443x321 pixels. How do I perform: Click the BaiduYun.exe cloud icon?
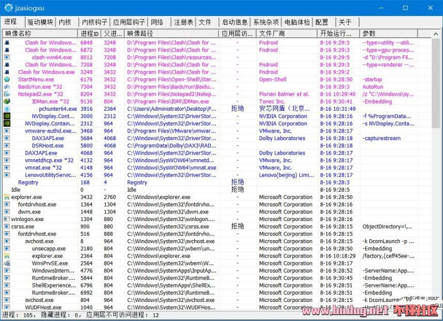(7, 87)
